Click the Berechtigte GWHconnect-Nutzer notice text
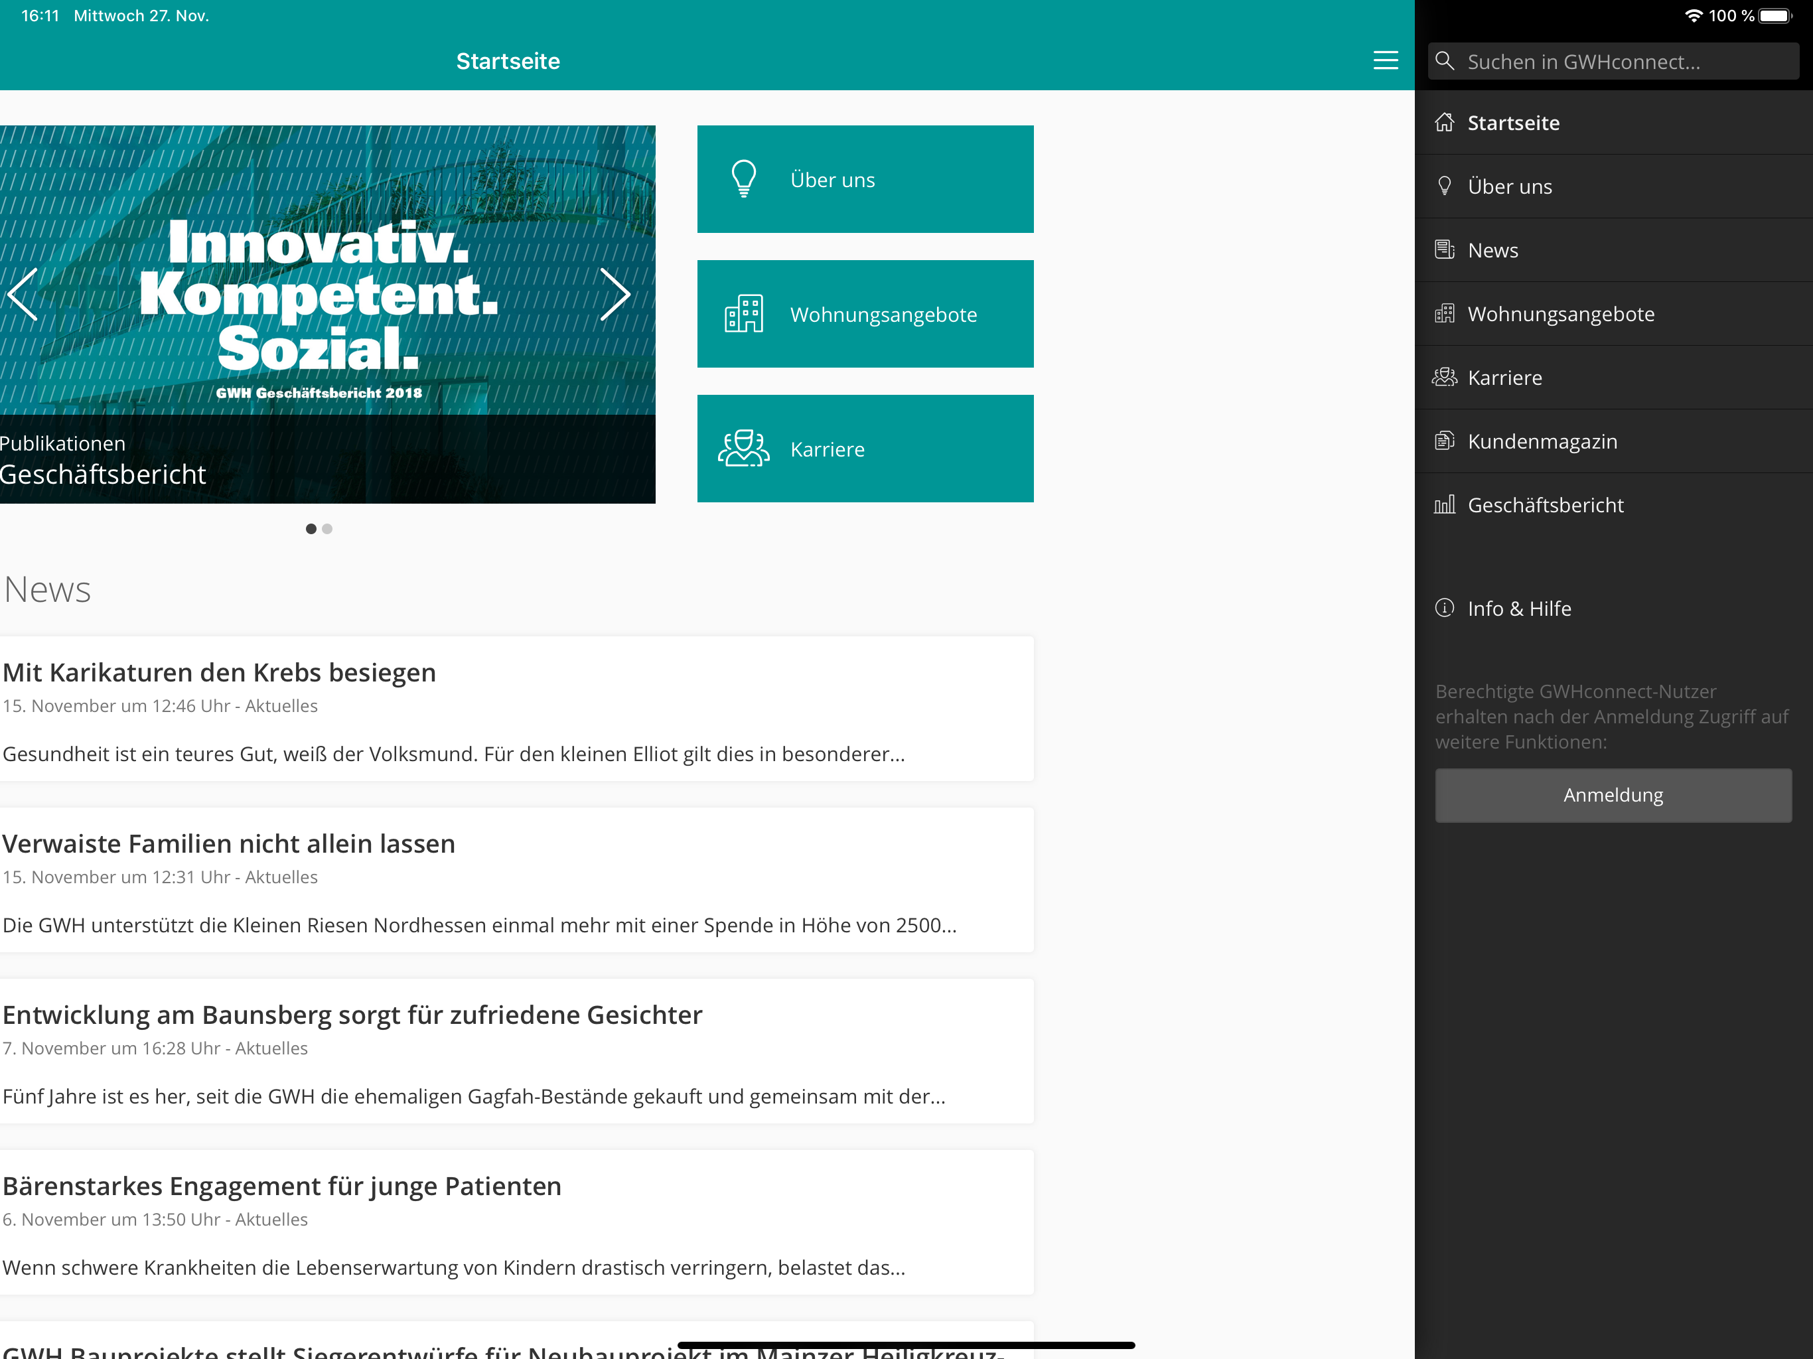Screen dimensions: 1813x1359 tap(1611, 717)
